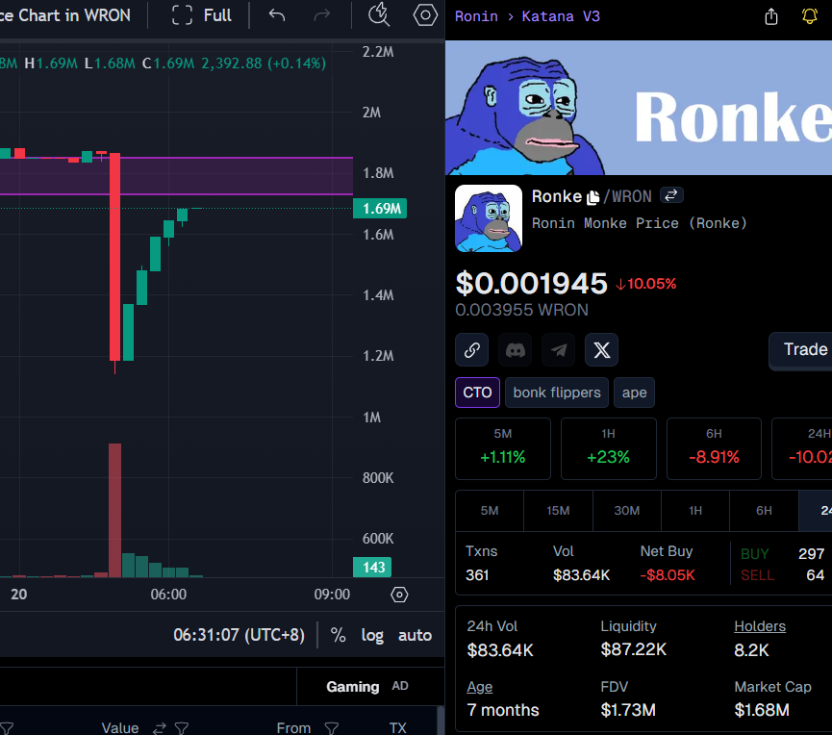This screenshot has width=832, height=735.
Task: Click the Ronke banner image
Action: pyautogui.click(x=639, y=108)
